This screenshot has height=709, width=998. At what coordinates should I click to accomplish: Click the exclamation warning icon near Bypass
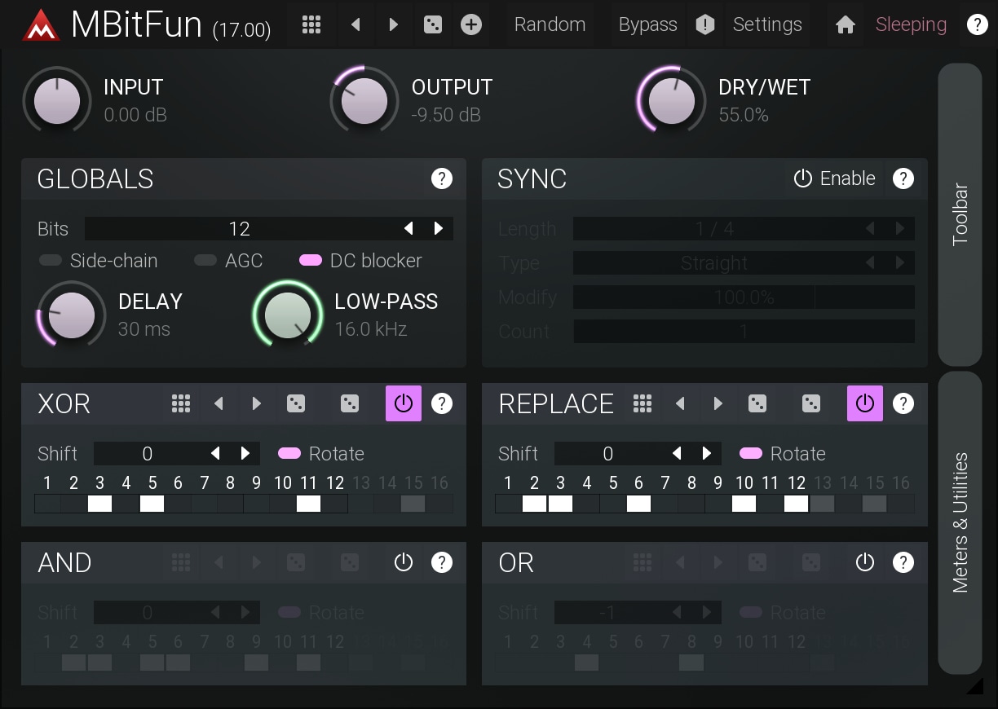705,25
